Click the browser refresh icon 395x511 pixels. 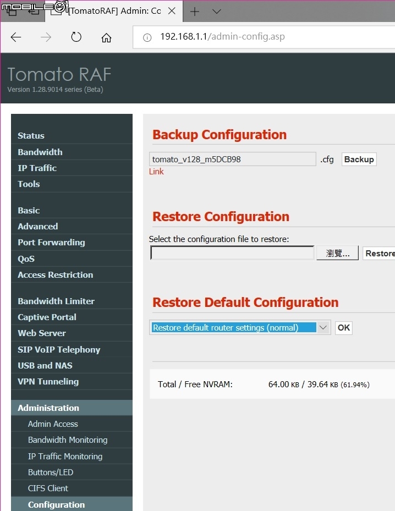(76, 37)
